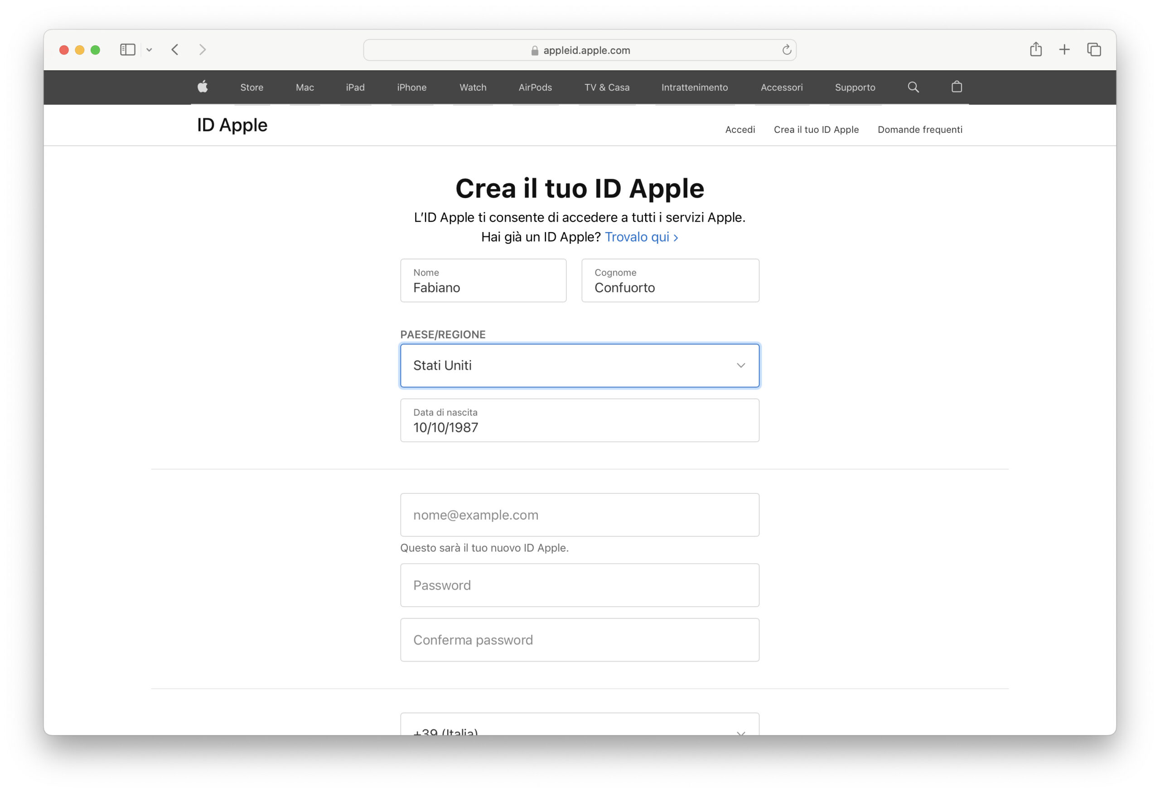Open the Domande frequenti link
Image resolution: width=1160 pixels, height=793 pixels.
pos(920,130)
